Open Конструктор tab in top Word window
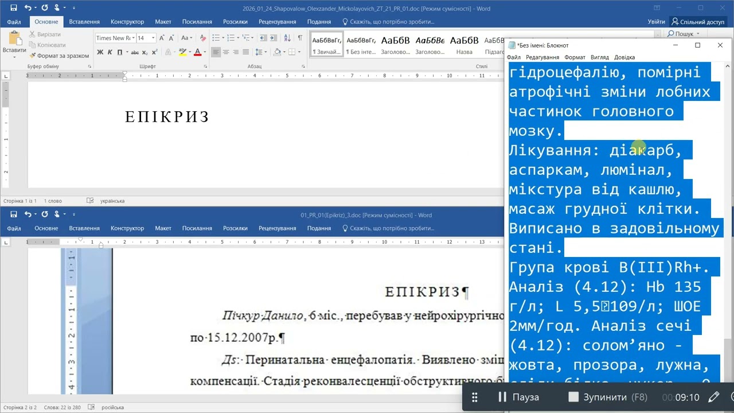734x413 pixels. pos(127,22)
